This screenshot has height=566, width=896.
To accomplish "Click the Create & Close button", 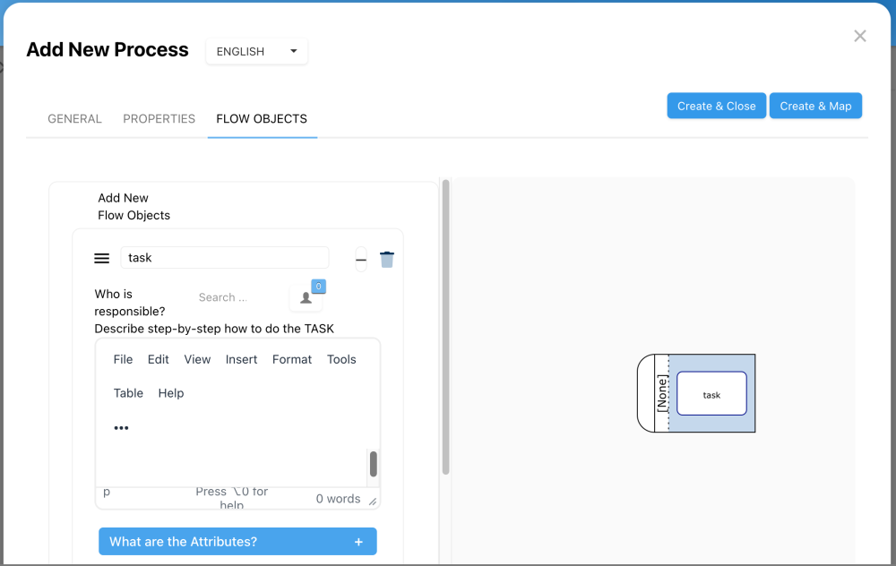I will 717,106.
